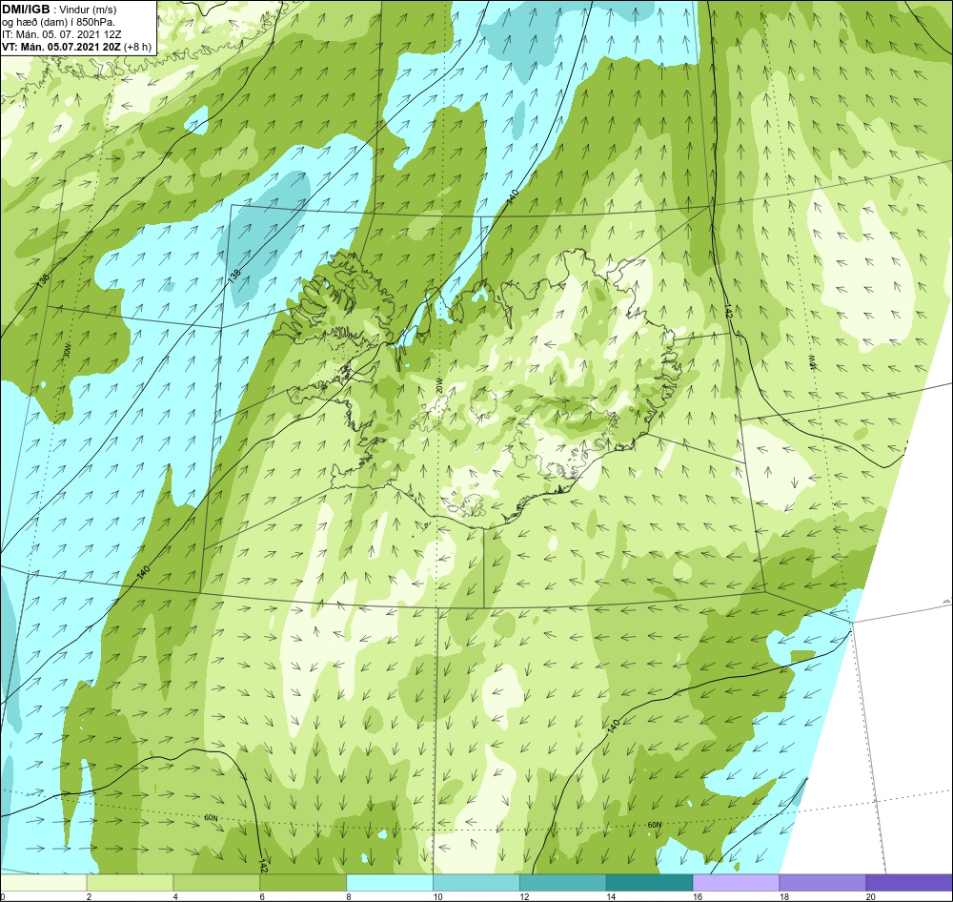Click the eastern '60N' latitude label
Viewport: 953px width, 902px height.
point(654,825)
